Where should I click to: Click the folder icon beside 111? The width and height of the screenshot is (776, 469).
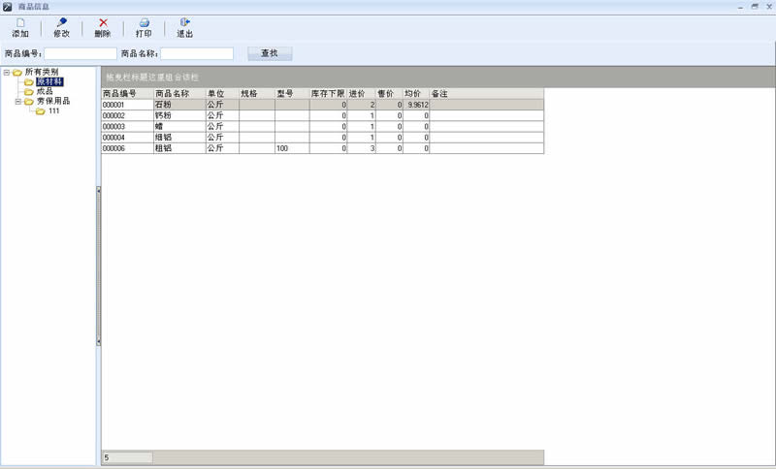[x=40, y=111]
